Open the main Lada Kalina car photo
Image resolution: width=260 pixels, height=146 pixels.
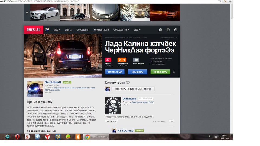click(63, 56)
